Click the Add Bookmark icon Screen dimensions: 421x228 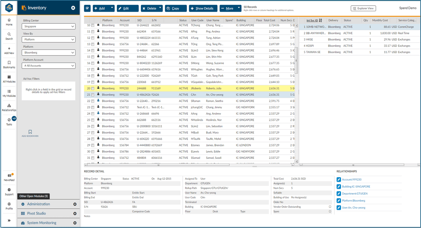pos(30,132)
